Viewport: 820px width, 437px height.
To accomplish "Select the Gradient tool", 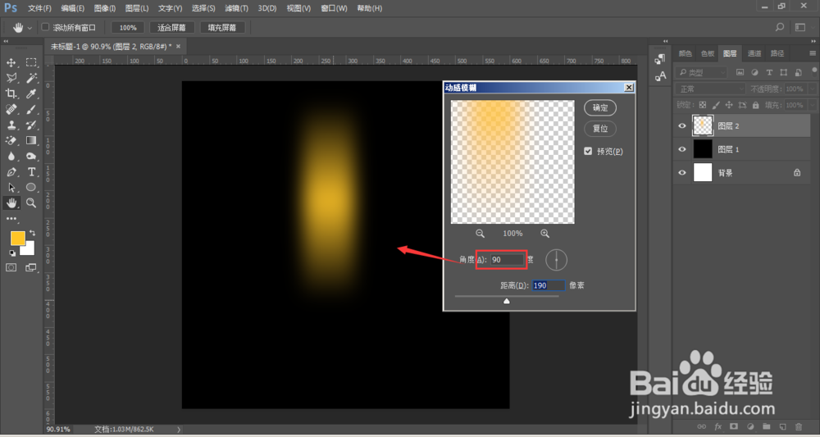I will [x=31, y=140].
